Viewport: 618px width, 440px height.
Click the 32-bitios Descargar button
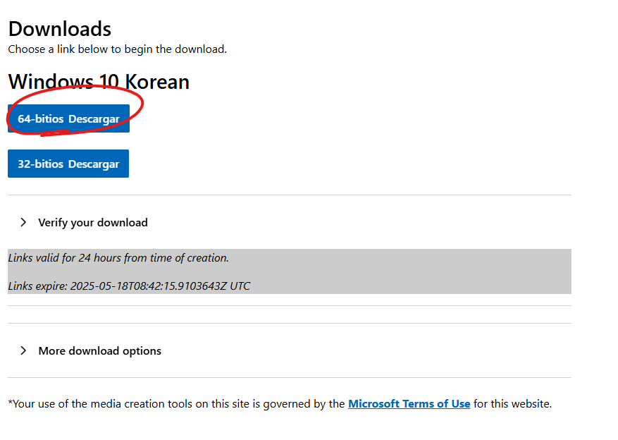[x=68, y=164]
